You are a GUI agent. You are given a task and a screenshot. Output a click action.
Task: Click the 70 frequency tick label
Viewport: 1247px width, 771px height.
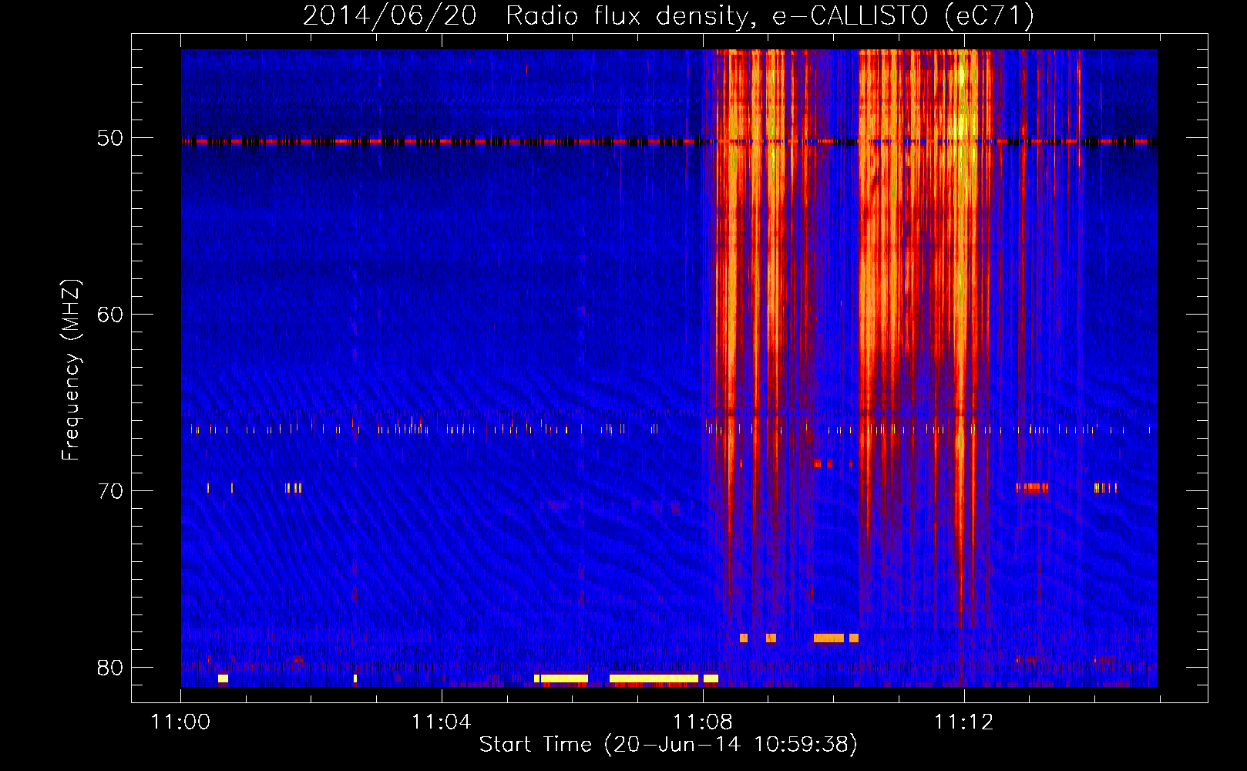point(110,491)
